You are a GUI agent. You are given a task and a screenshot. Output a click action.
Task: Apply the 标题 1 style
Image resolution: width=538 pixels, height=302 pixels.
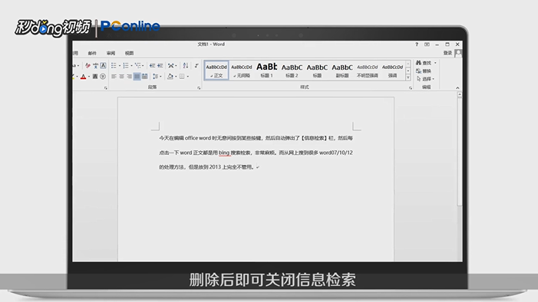coord(266,71)
